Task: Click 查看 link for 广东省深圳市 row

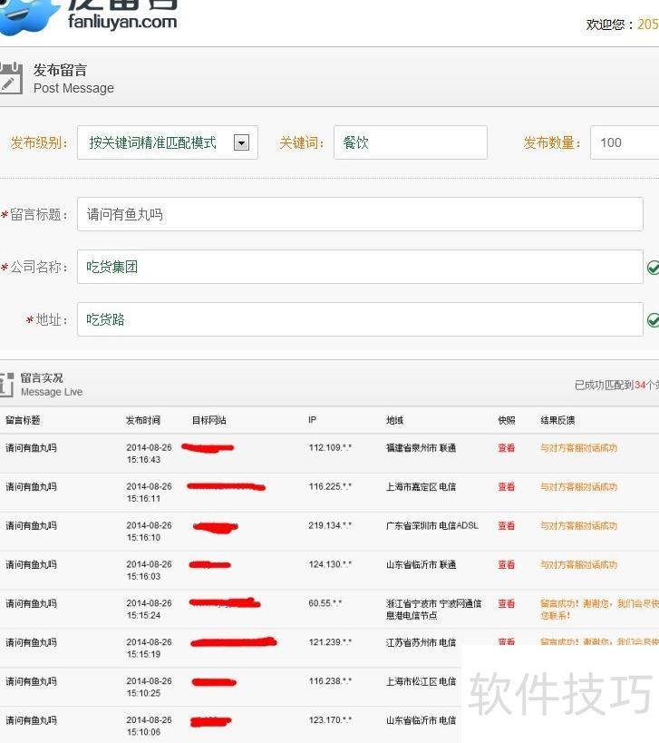Action: 506,525
